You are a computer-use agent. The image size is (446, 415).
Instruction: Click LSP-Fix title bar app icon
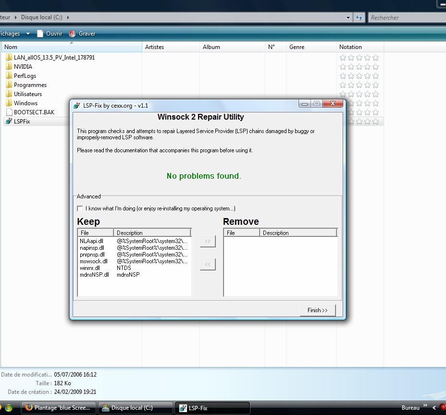pos(76,106)
